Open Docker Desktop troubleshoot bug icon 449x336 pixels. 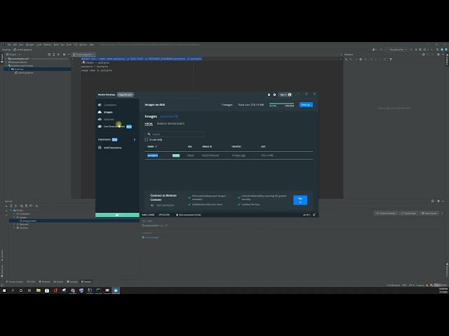269,94
